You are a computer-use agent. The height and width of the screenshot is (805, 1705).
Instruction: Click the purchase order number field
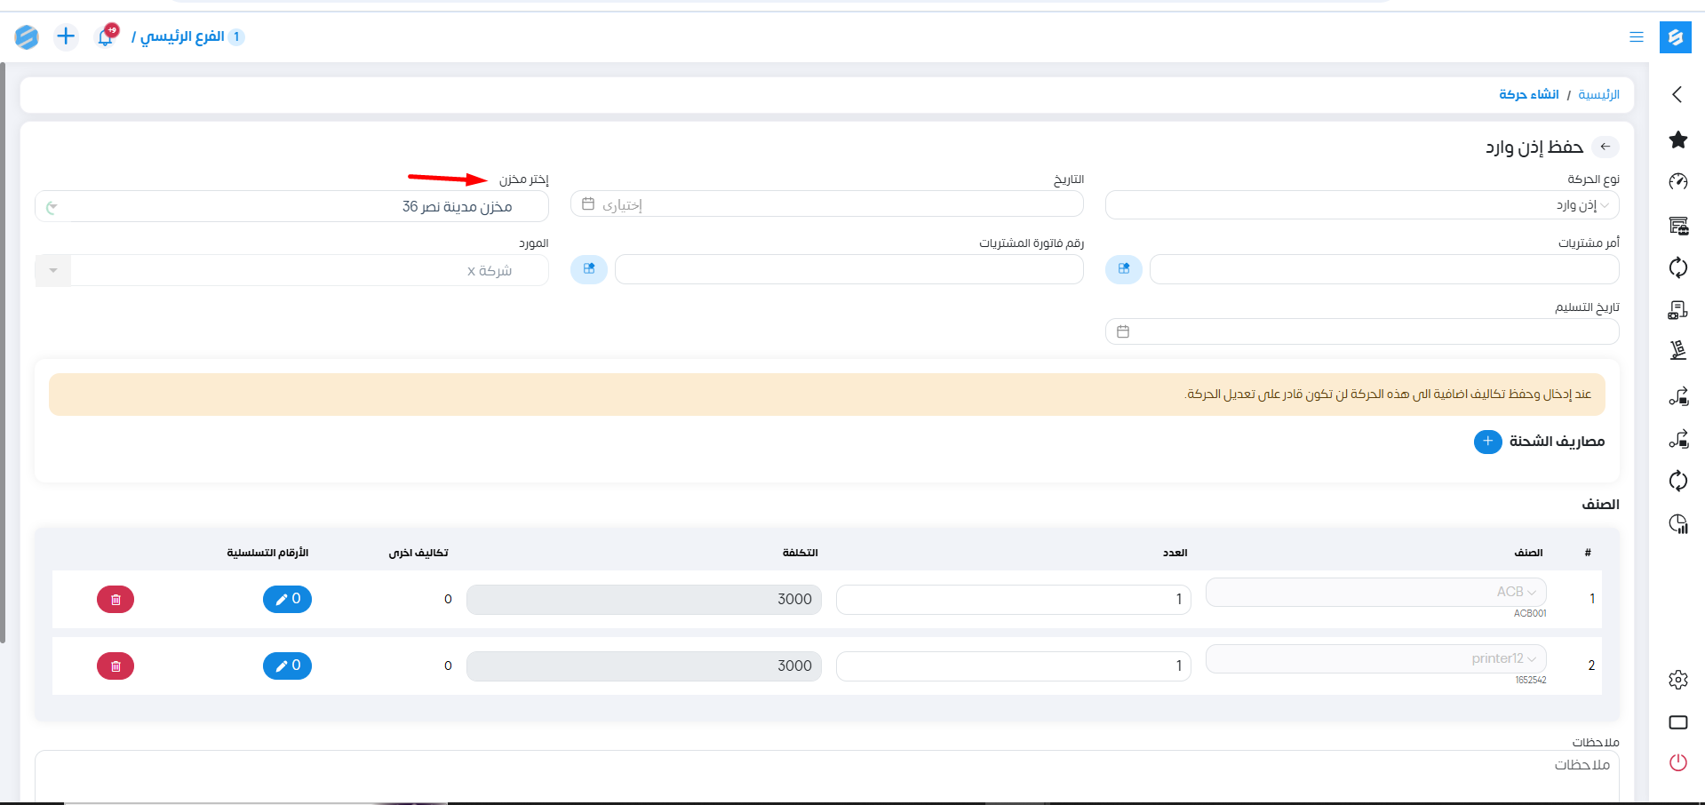pyautogui.click(x=1383, y=269)
